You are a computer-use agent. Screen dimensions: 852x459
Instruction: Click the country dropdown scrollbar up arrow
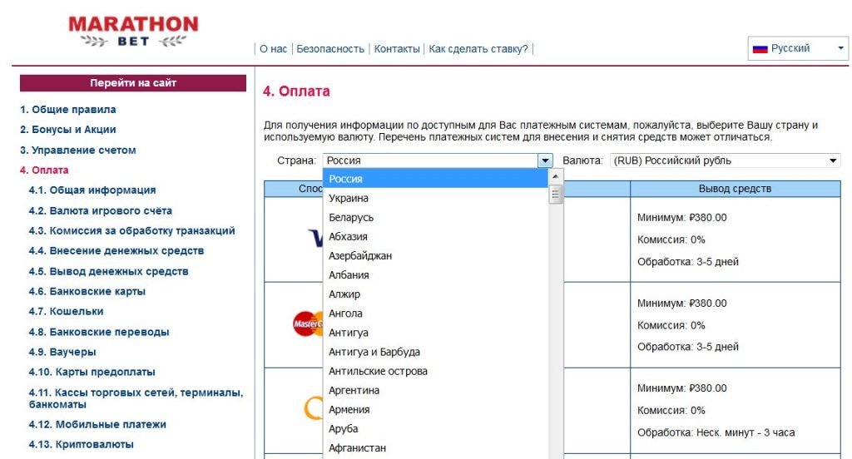click(x=555, y=176)
